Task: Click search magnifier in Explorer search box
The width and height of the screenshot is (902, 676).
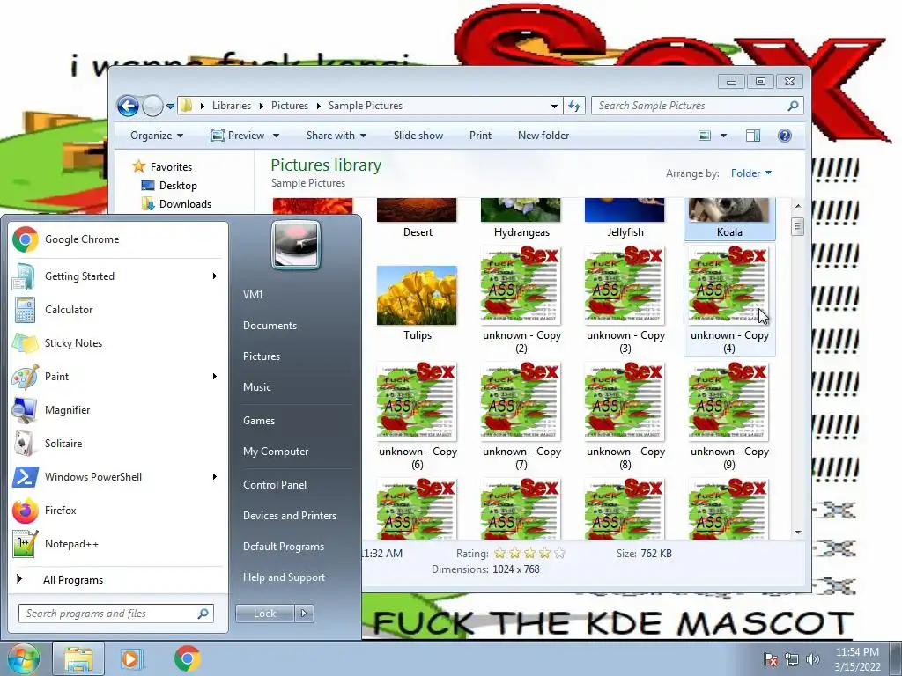Action: [793, 106]
